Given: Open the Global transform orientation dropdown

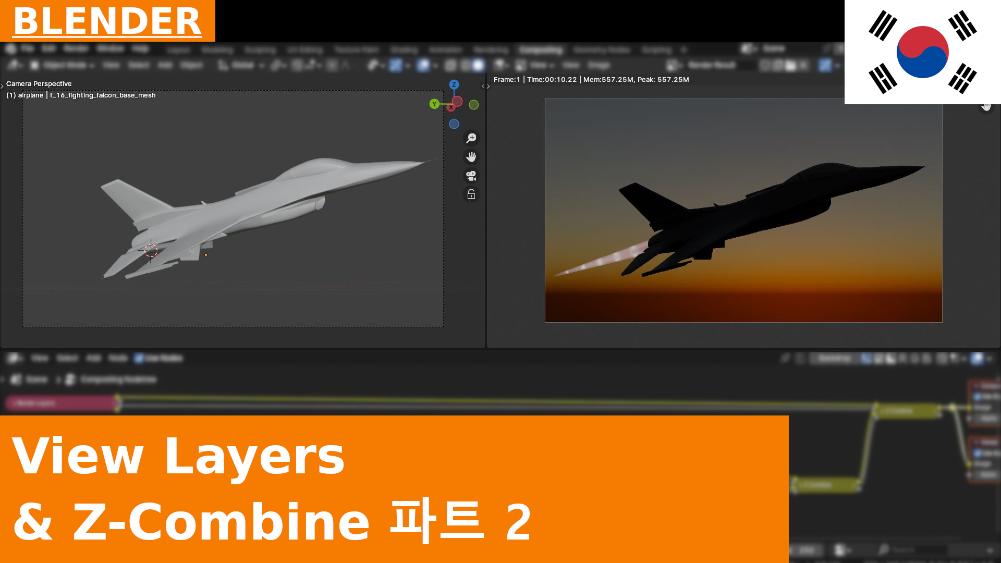Looking at the screenshot, I should (x=241, y=65).
